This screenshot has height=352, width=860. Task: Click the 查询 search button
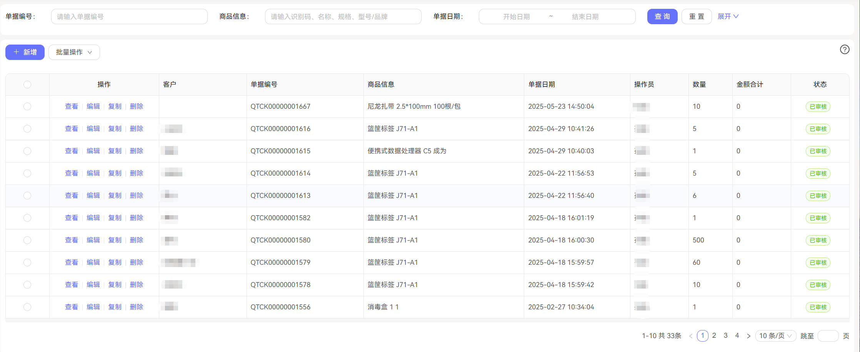point(662,17)
